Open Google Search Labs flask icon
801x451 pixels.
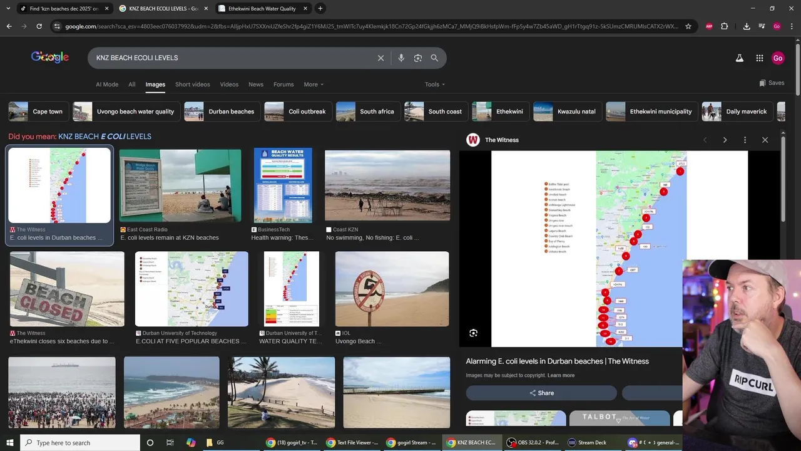coord(739,58)
